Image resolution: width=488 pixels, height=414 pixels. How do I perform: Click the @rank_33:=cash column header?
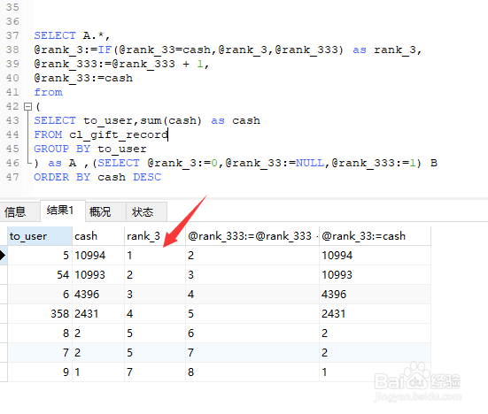pyautogui.click(x=375, y=236)
